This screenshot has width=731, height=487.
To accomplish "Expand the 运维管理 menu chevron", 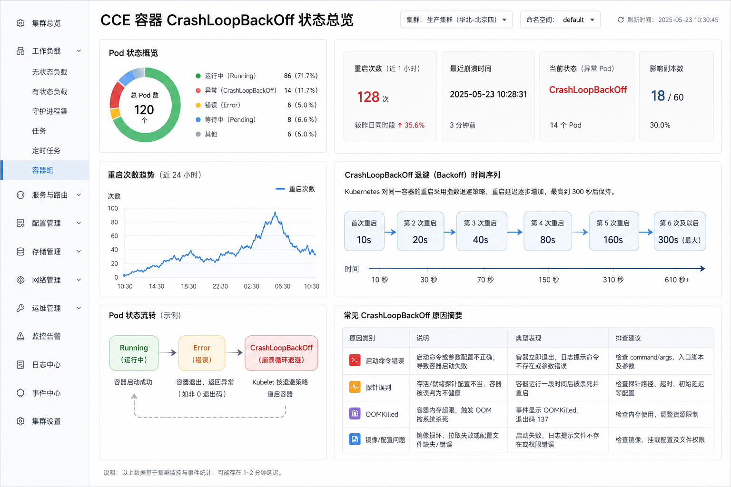I will click(x=79, y=308).
